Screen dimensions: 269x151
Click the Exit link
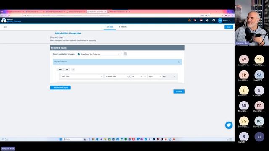coord(5,27)
